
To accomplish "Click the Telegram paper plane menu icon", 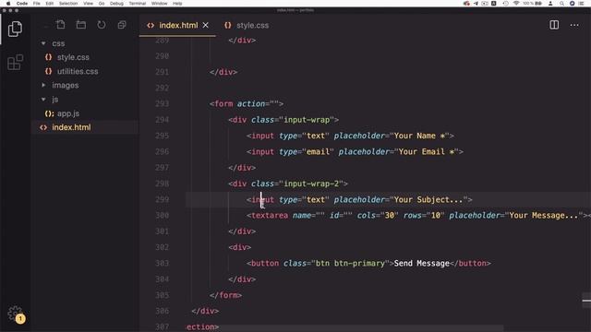I will 476,4.
